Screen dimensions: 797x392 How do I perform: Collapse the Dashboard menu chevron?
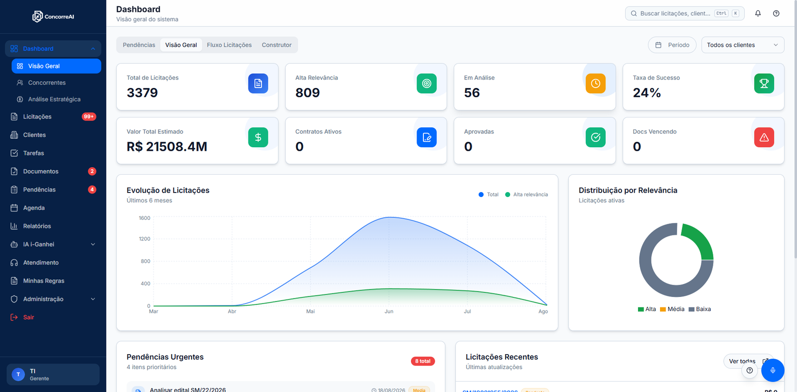(93, 49)
